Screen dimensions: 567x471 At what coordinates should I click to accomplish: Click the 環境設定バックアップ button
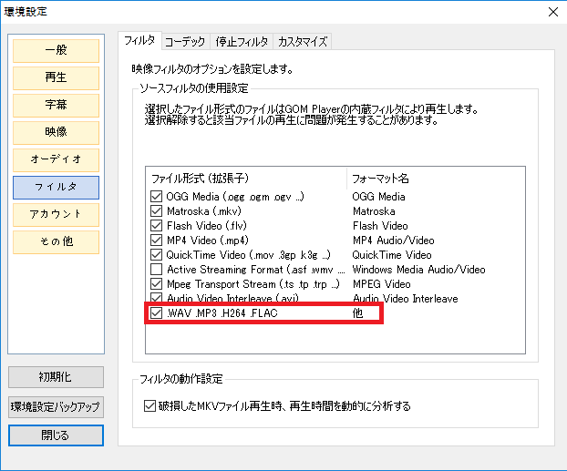point(56,406)
